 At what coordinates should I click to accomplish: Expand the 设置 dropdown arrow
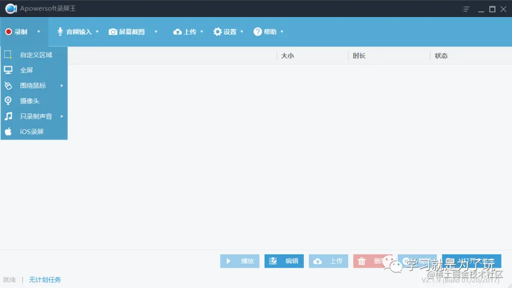[242, 32]
